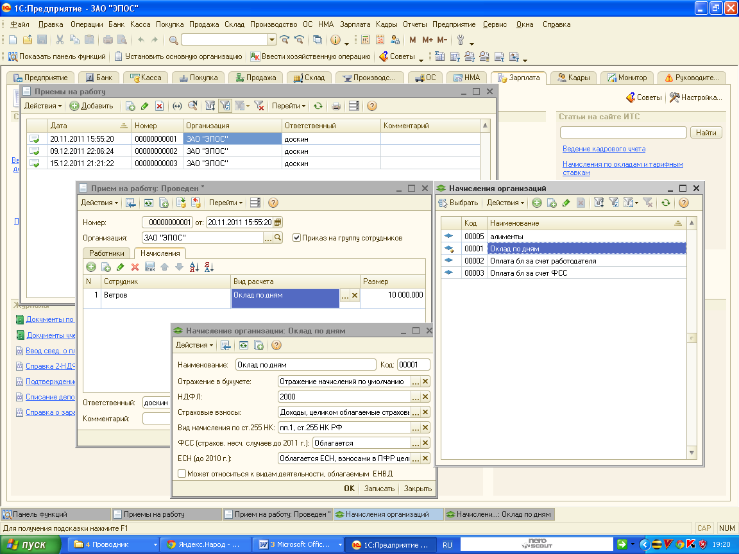Click Записать button
This screenshot has width=739, height=554.
pyautogui.click(x=379, y=489)
